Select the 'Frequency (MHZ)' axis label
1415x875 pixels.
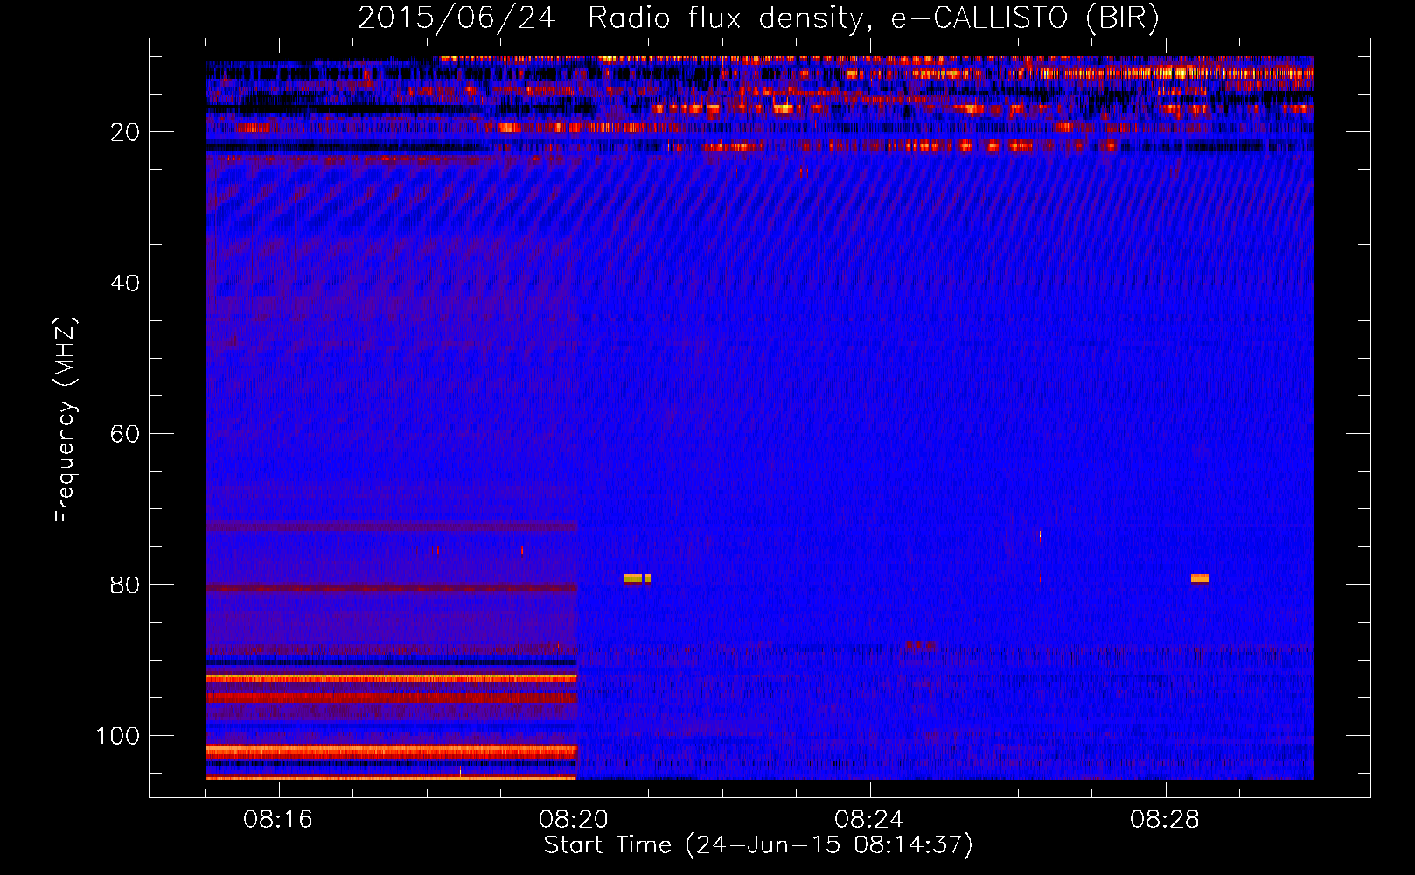(66, 419)
